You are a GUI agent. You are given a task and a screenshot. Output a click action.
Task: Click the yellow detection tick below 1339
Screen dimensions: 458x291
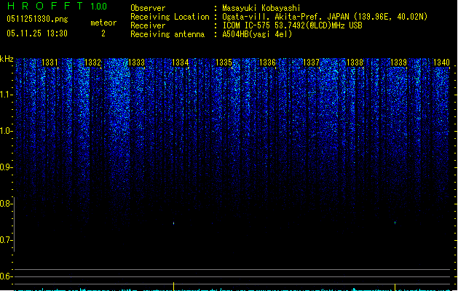(395, 287)
